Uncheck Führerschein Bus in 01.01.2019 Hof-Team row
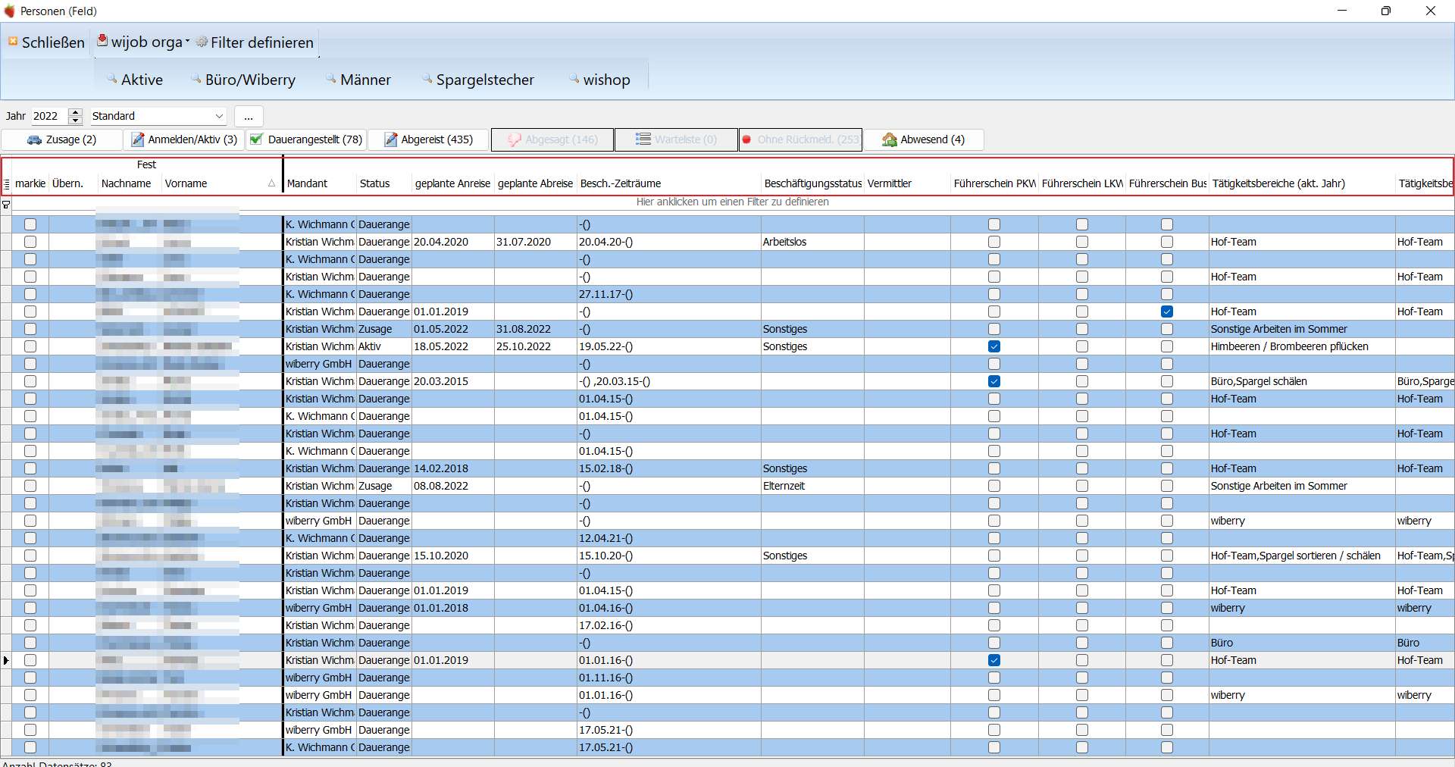1455x767 pixels. coord(1167,311)
